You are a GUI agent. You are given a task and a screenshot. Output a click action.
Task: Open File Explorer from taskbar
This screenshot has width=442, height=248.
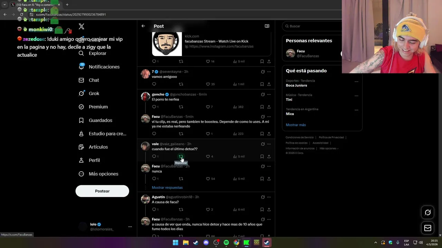(x=185, y=242)
